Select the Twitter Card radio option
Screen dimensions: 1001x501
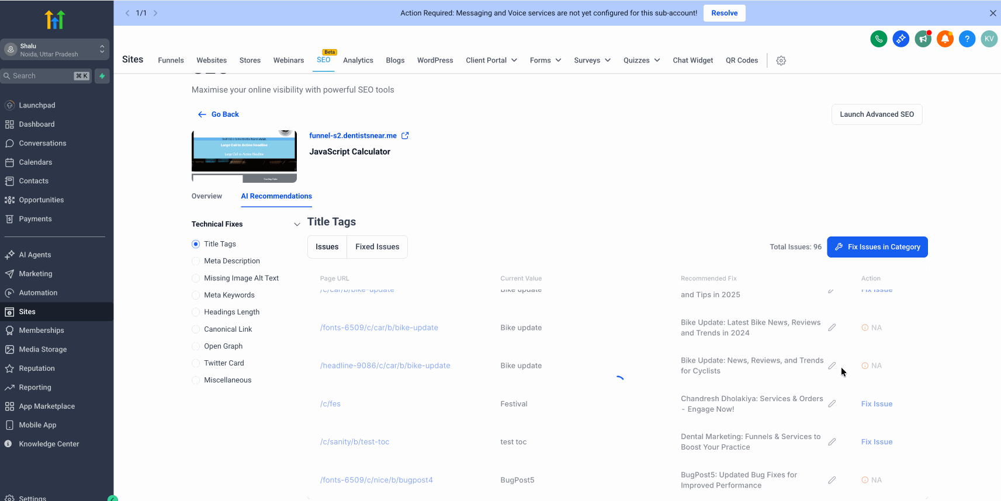(x=196, y=363)
